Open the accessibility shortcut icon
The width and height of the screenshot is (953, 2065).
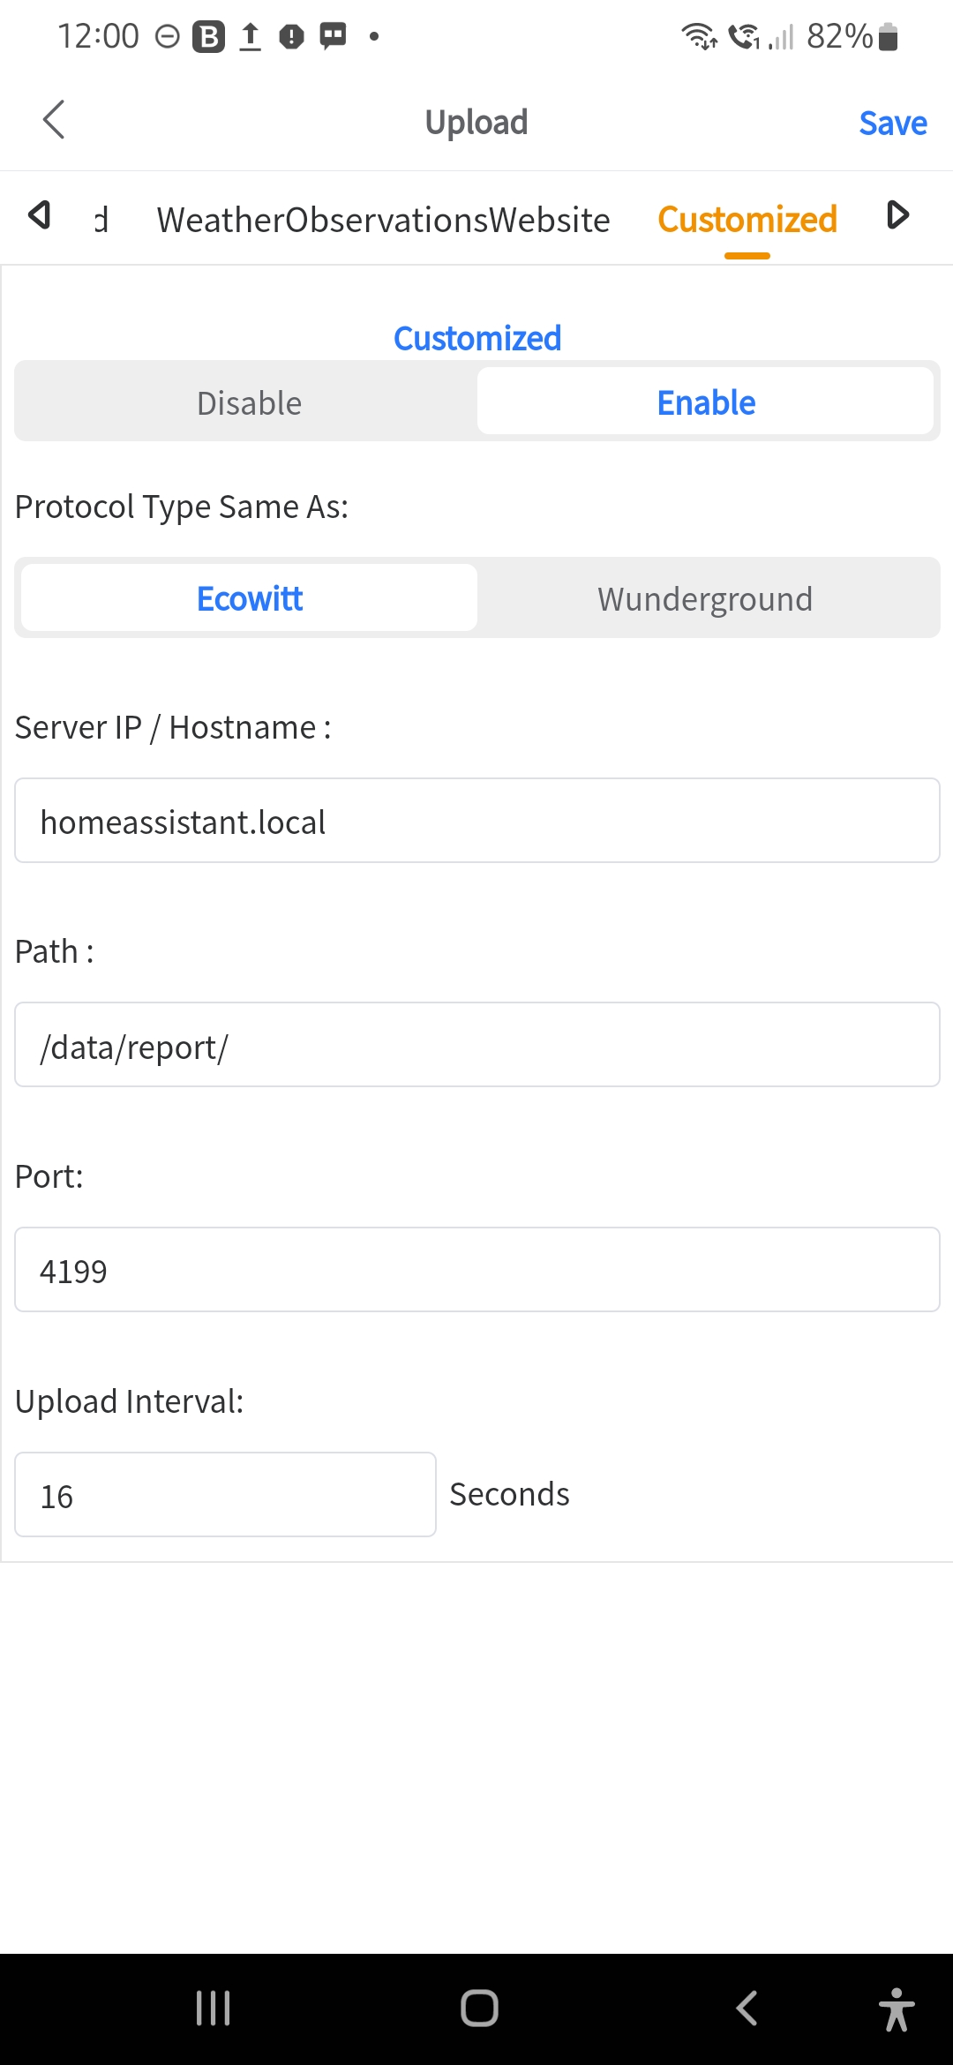(x=897, y=2009)
